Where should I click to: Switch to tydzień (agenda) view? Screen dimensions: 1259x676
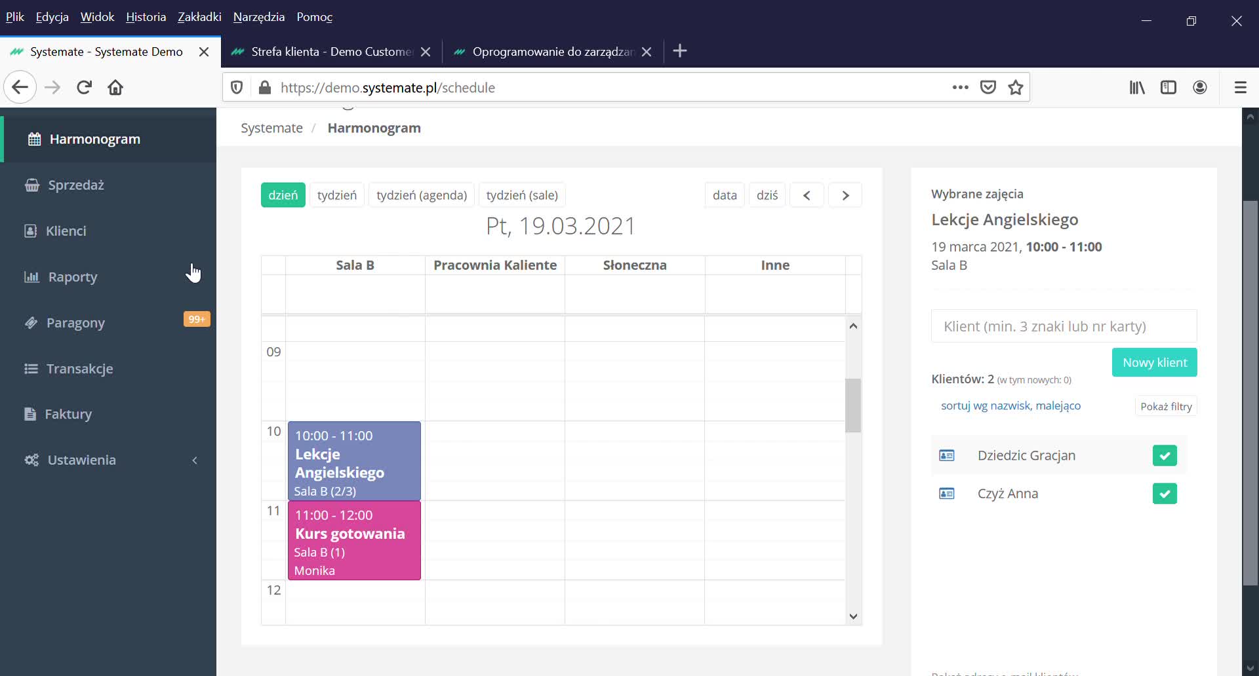(422, 195)
